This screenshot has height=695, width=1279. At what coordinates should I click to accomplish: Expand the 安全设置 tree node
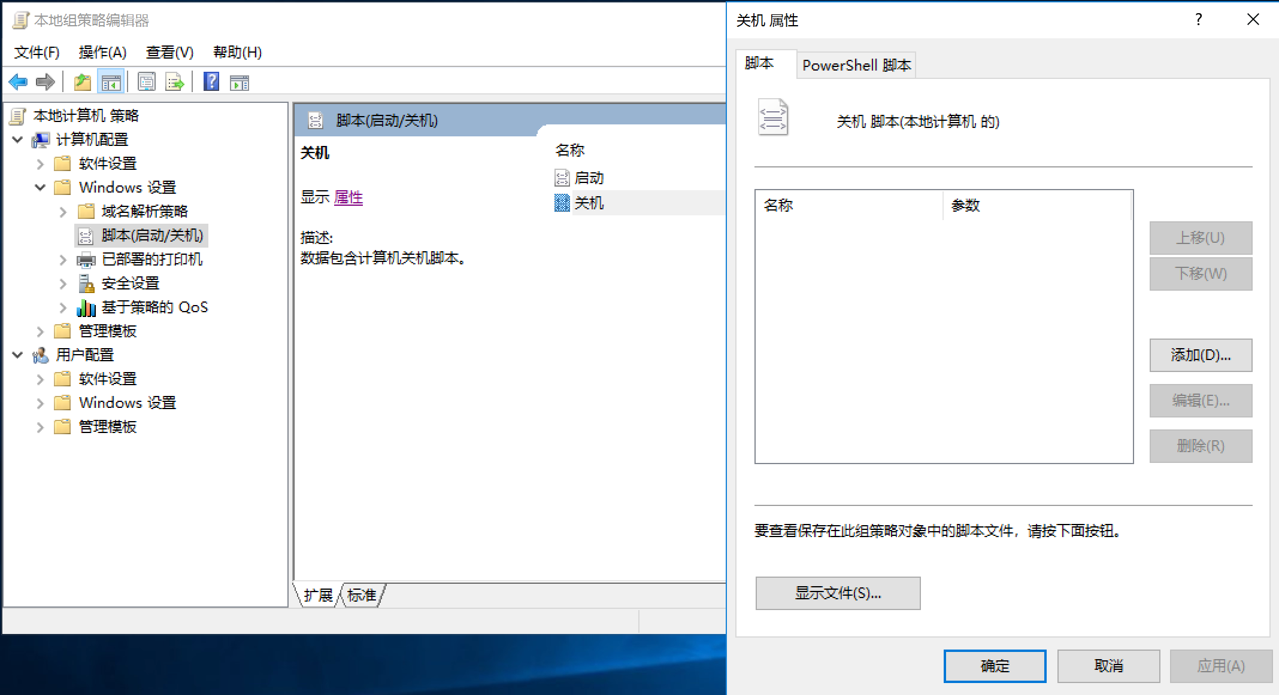pyautogui.click(x=63, y=284)
